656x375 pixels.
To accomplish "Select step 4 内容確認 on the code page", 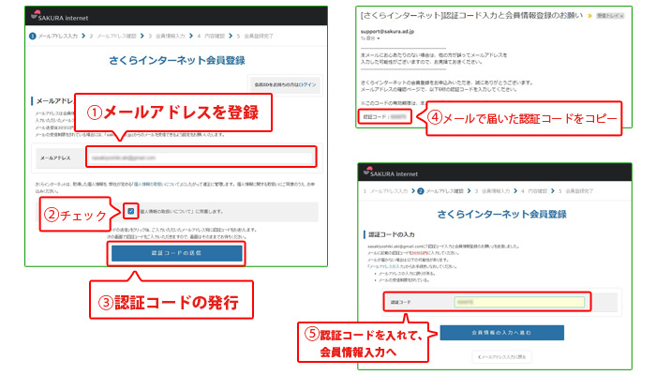I will (534, 191).
